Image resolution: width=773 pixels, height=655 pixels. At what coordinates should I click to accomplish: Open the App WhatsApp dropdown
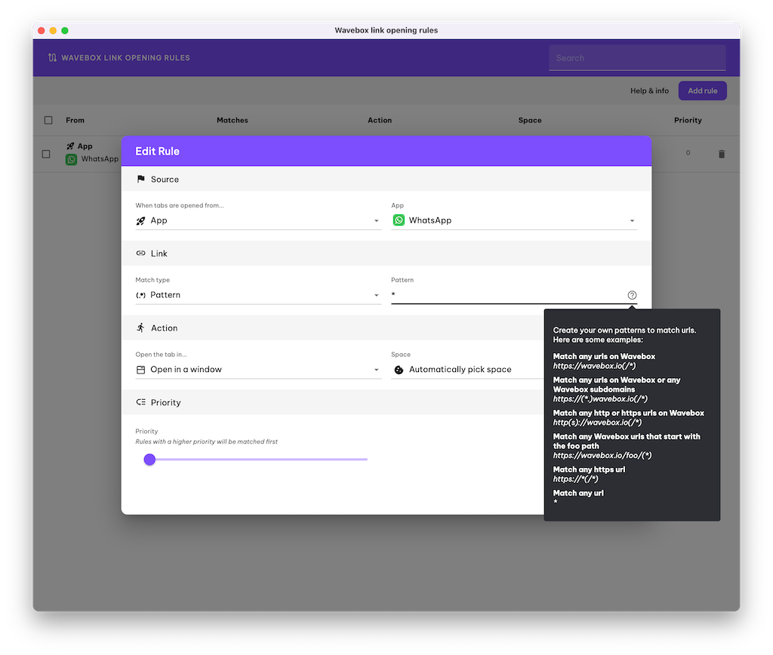click(x=514, y=221)
